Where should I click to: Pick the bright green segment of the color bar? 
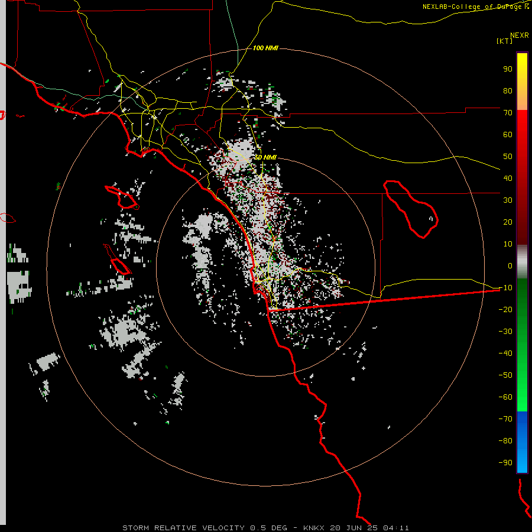click(x=522, y=390)
